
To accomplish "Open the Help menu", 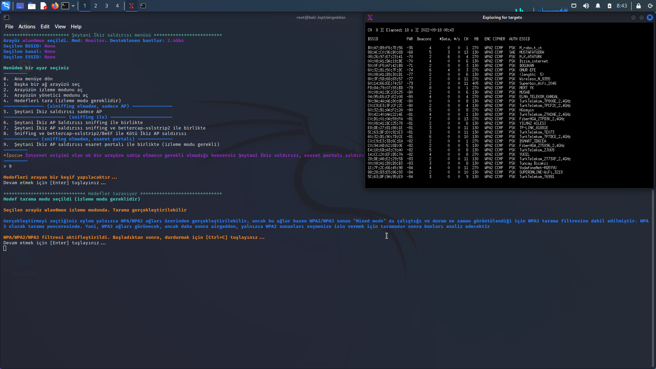I will pos(76,27).
